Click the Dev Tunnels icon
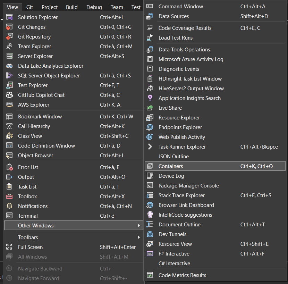This screenshot has width=288, height=284. coord(150,234)
